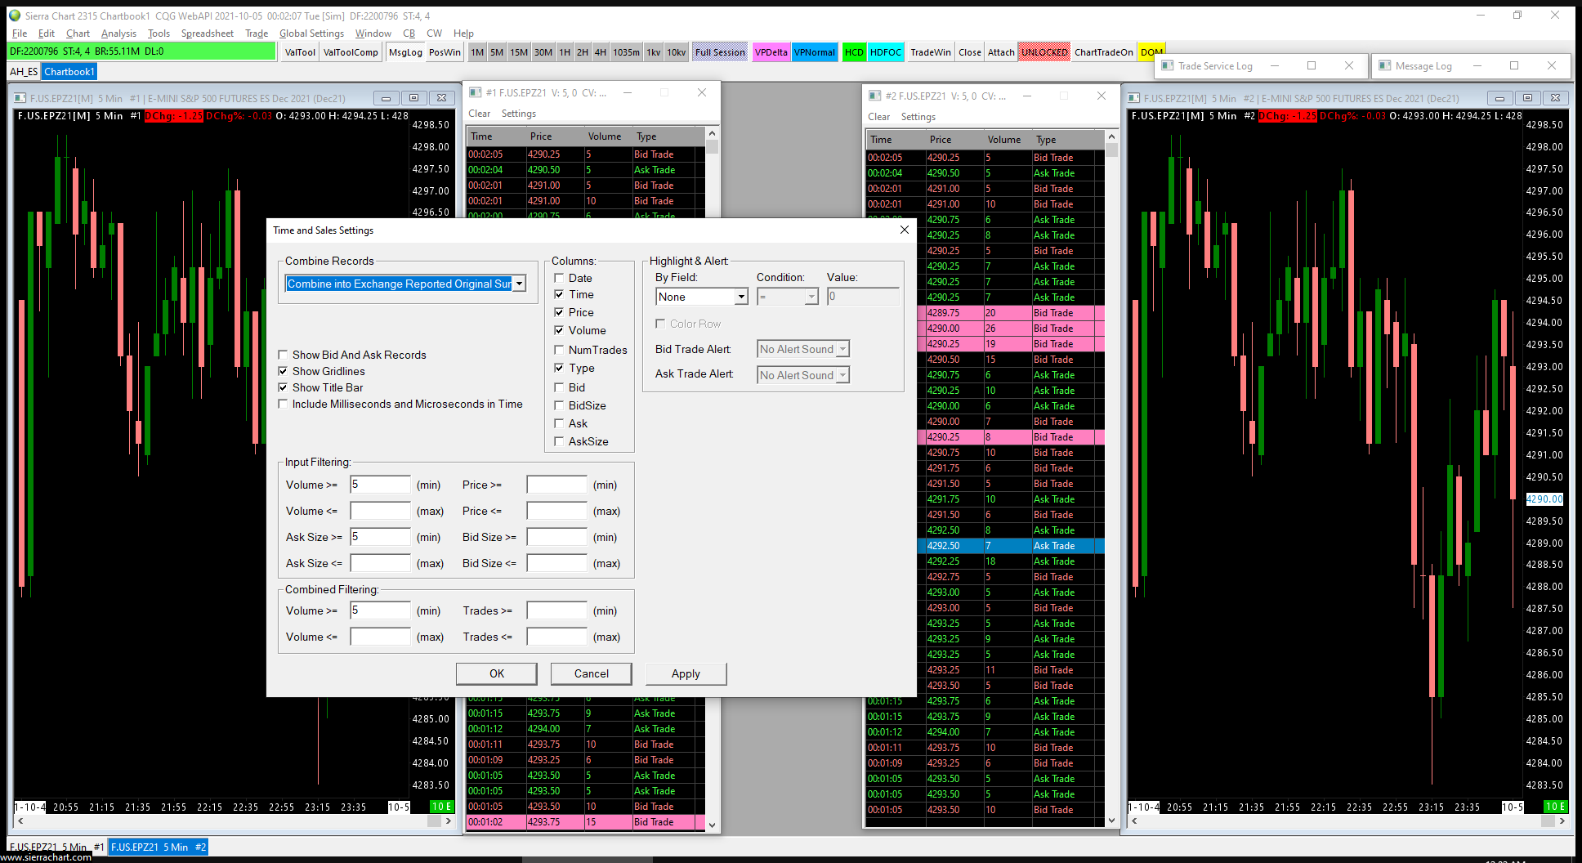Click the #2 Time and Sales vertical scrollbar
This screenshot has width=1582, height=863.
[x=1111, y=479]
